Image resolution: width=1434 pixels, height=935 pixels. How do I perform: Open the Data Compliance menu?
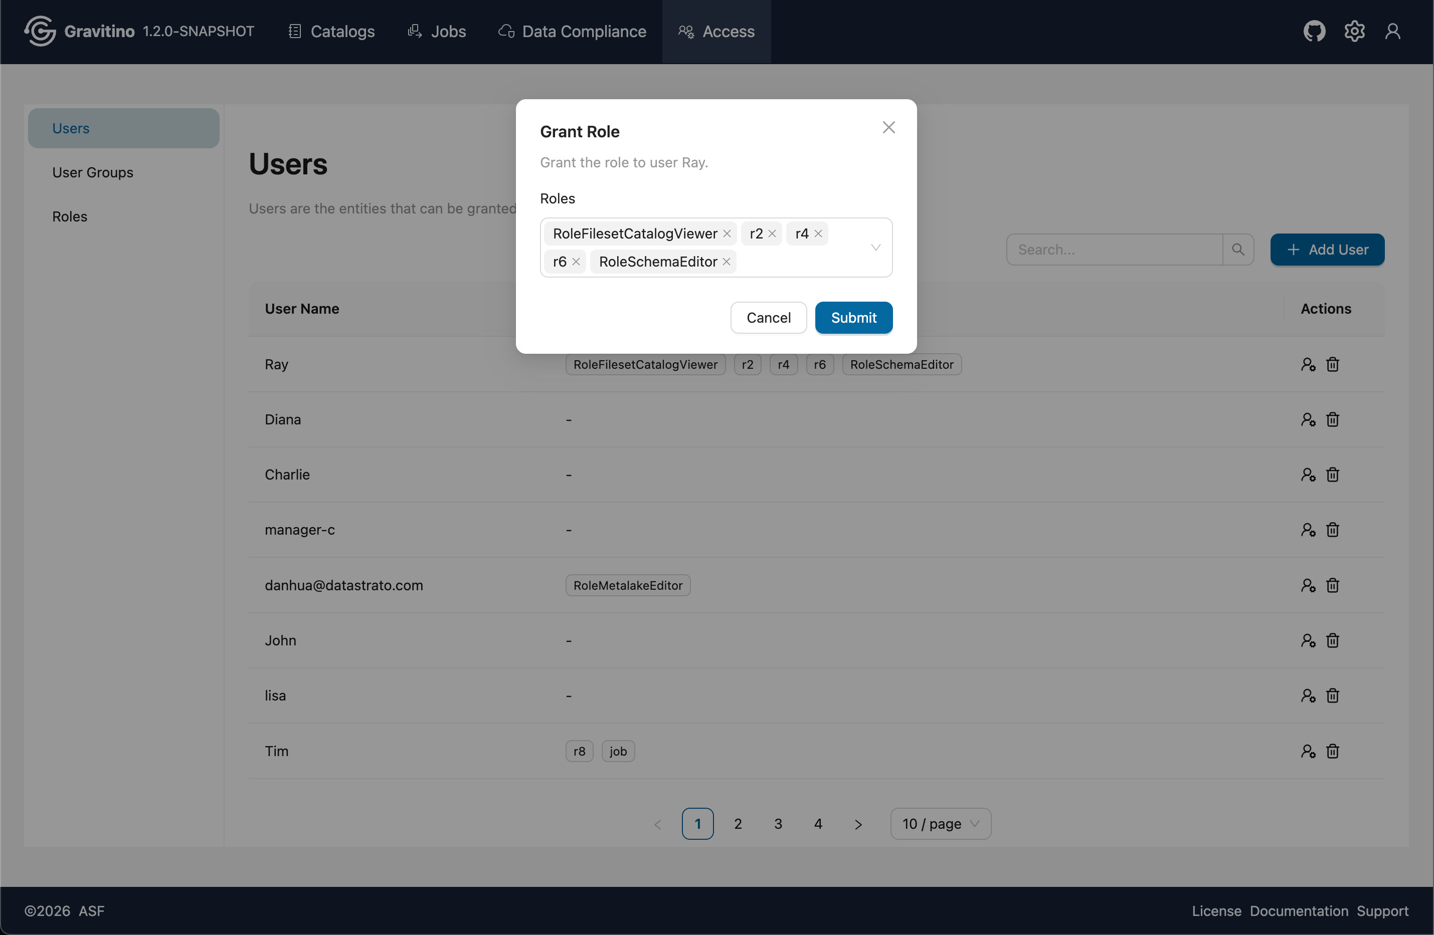coord(571,31)
